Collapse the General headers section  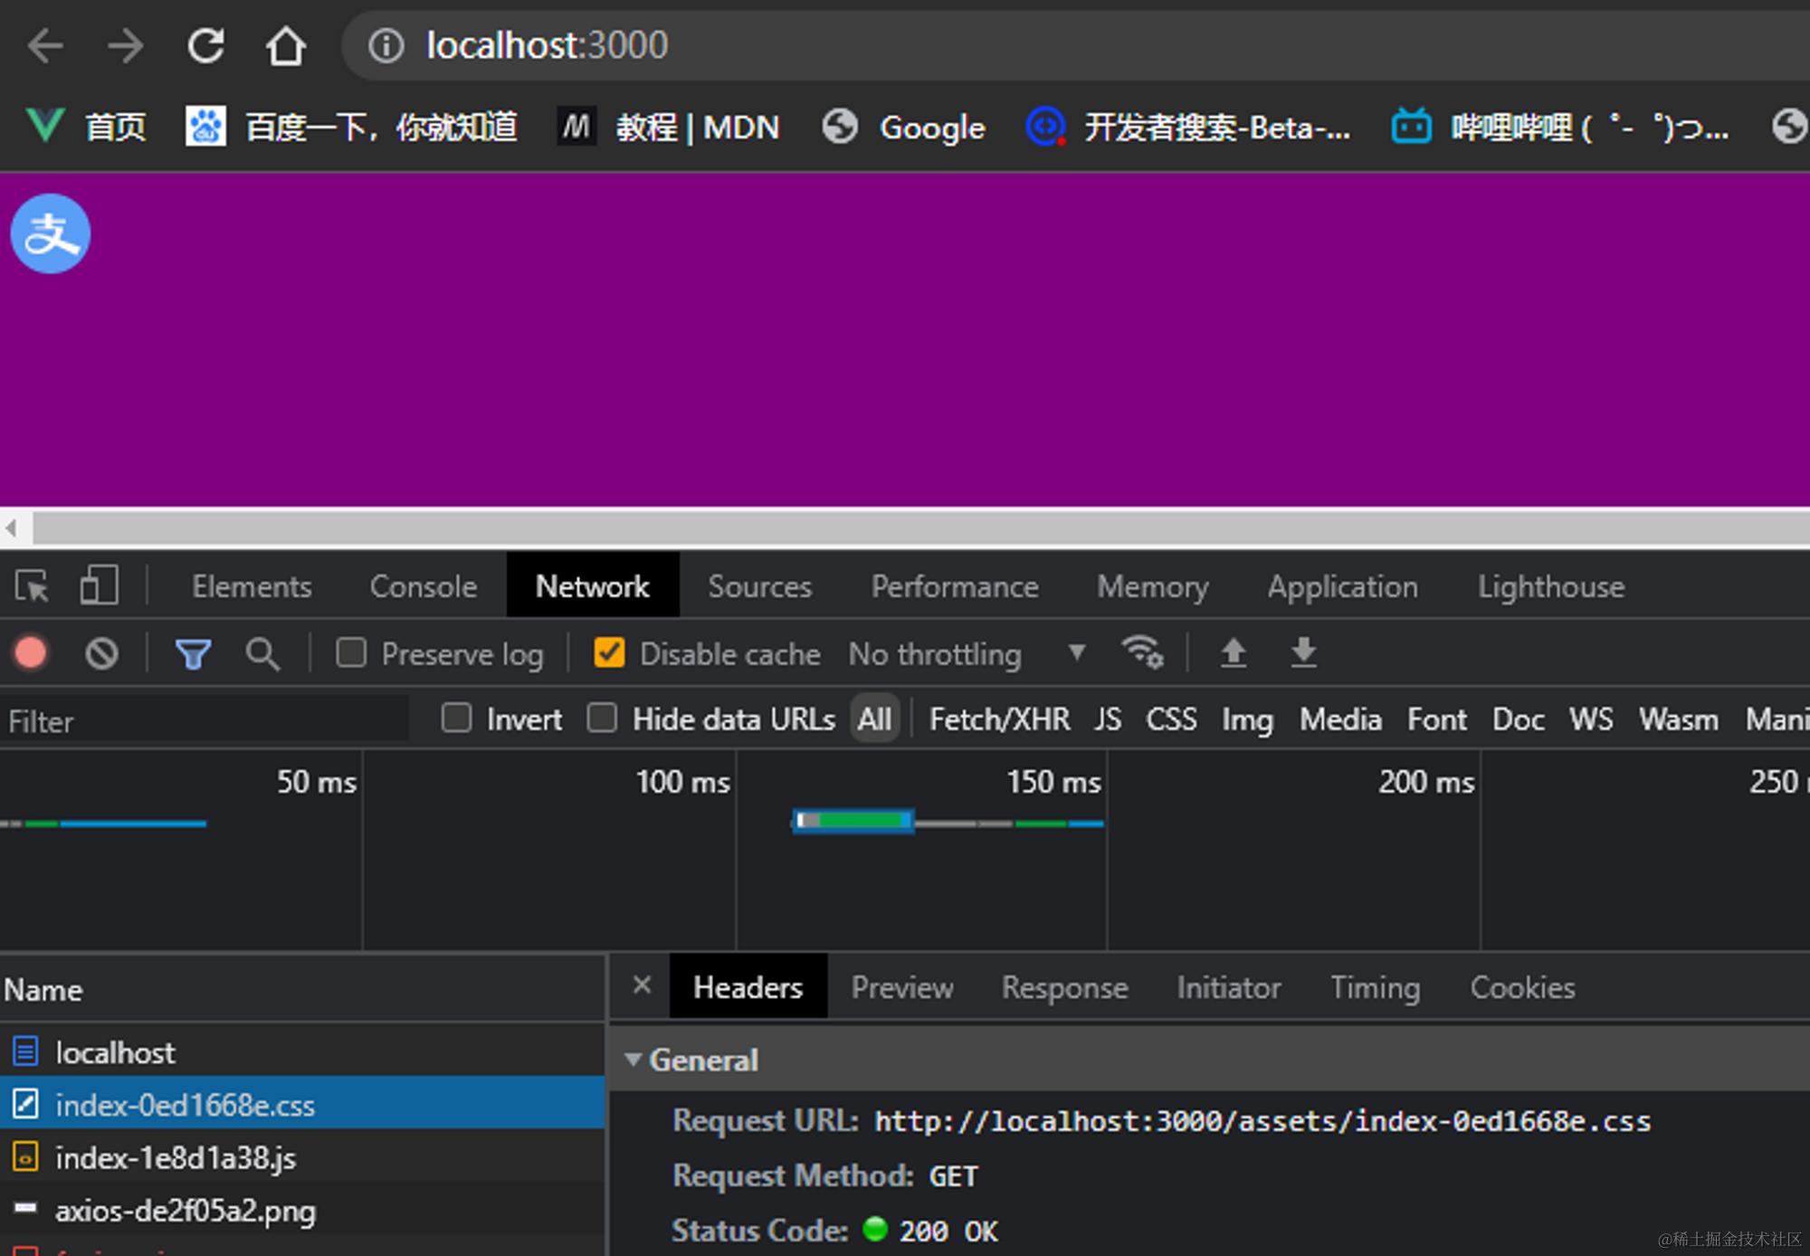click(x=633, y=1060)
